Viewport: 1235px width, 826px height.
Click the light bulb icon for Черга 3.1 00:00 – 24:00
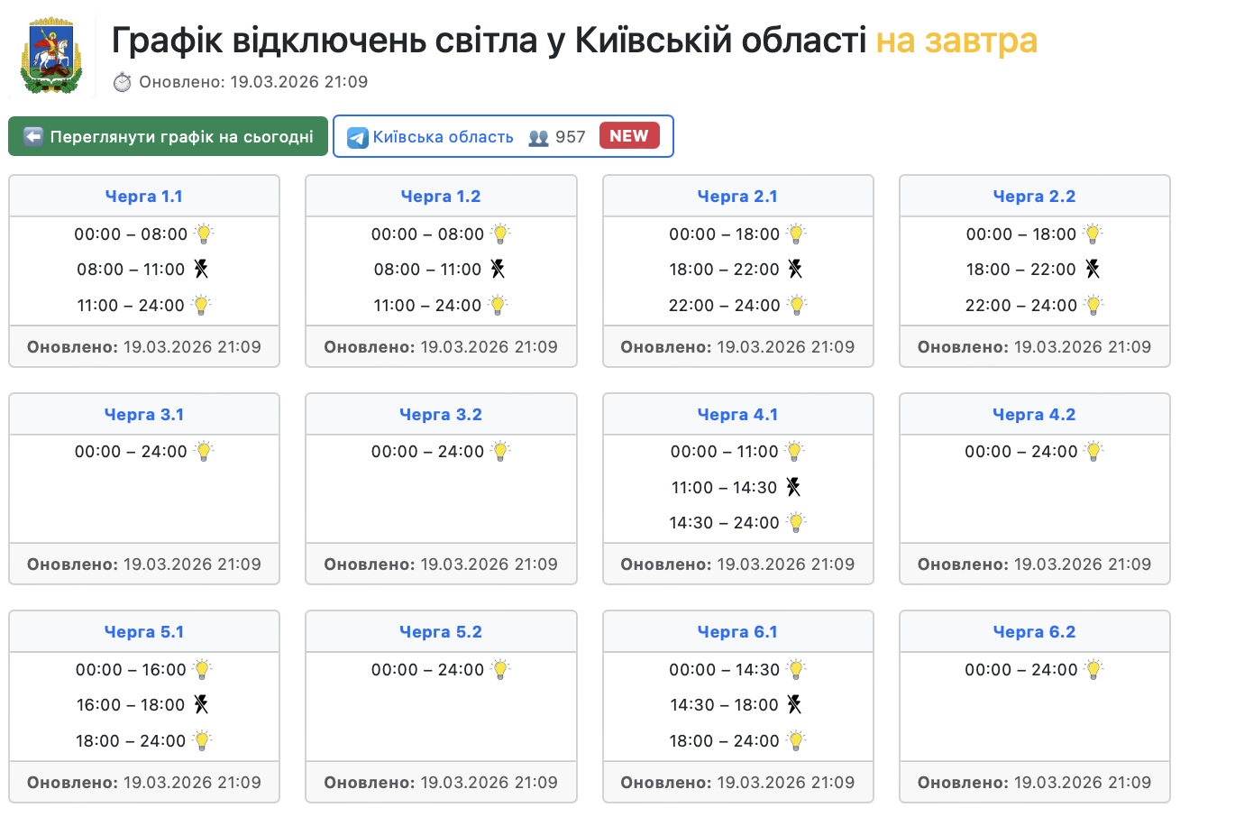(205, 451)
